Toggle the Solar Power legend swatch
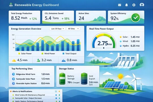Image resolution: width=153 pixels, height=102 pixels. coord(19,54)
